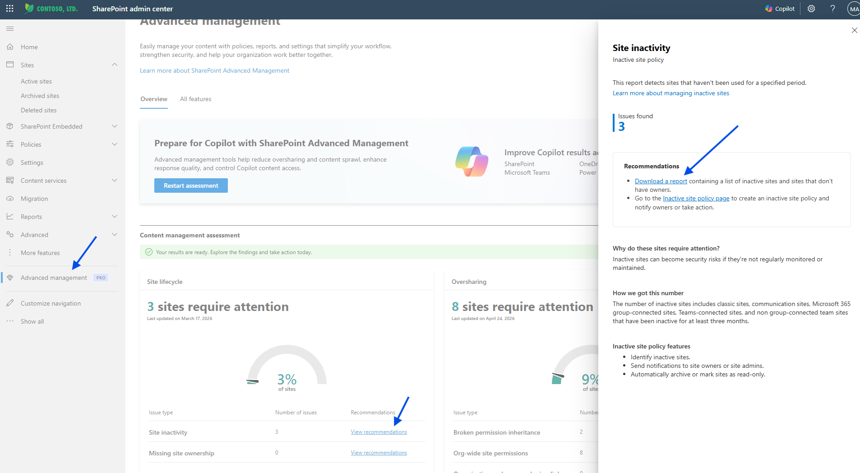Expand the Policies chevron
The height and width of the screenshot is (473, 860).
(115, 144)
